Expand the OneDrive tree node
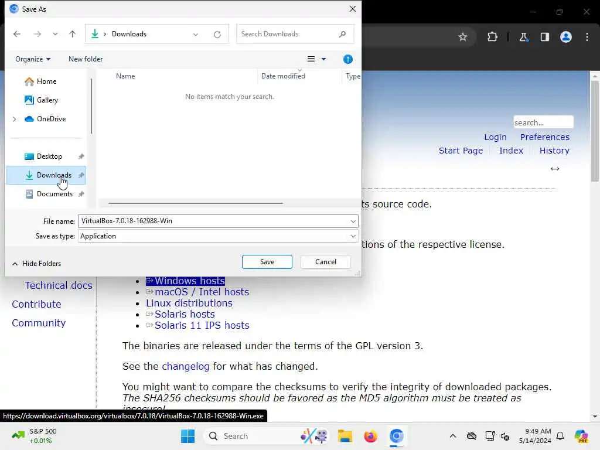Image resolution: width=600 pixels, height=450 pixels. 15,119
